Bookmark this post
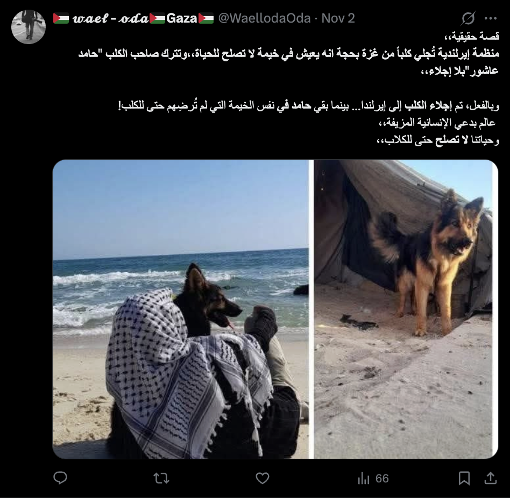Image resolution: width=510 pixels, height=498 pixels. pos(464,478)
